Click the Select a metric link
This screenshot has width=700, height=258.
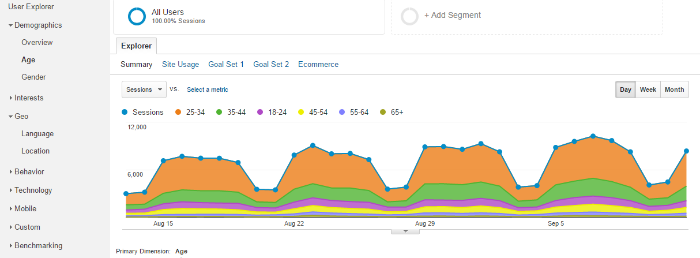208,89
